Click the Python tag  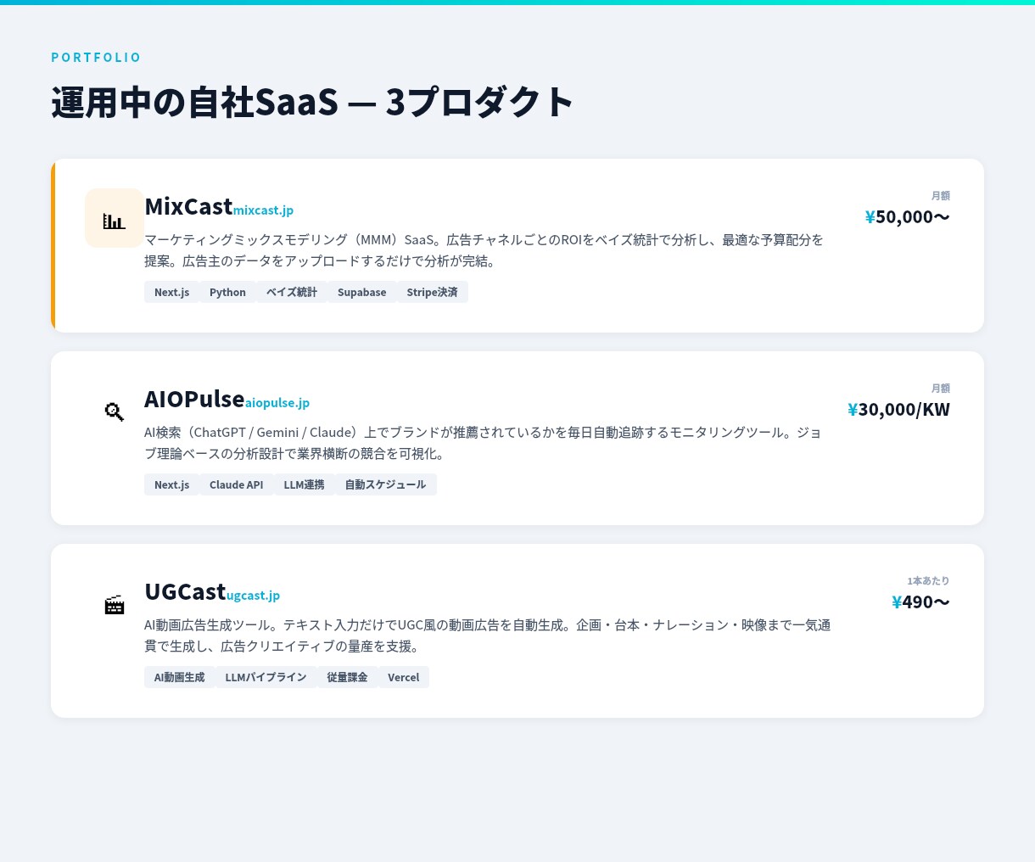(227, 292)
